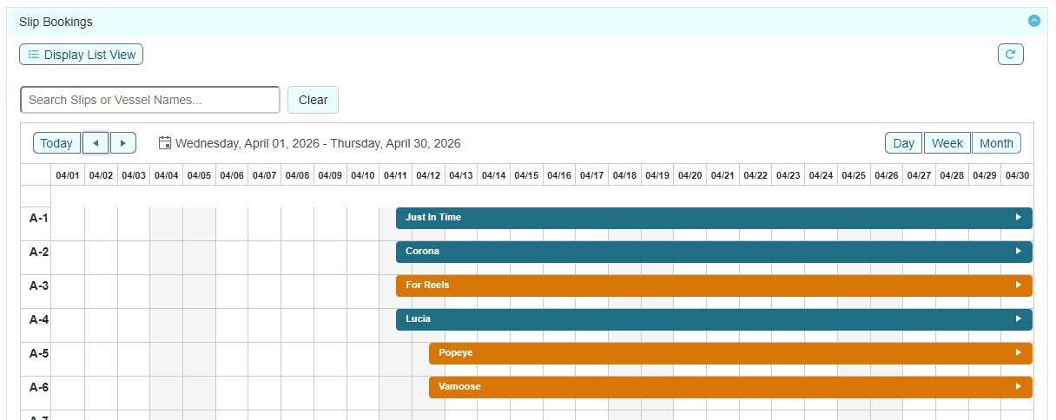
Task: Click the continuation arrow on For Reels
Action: point(1019,285)
